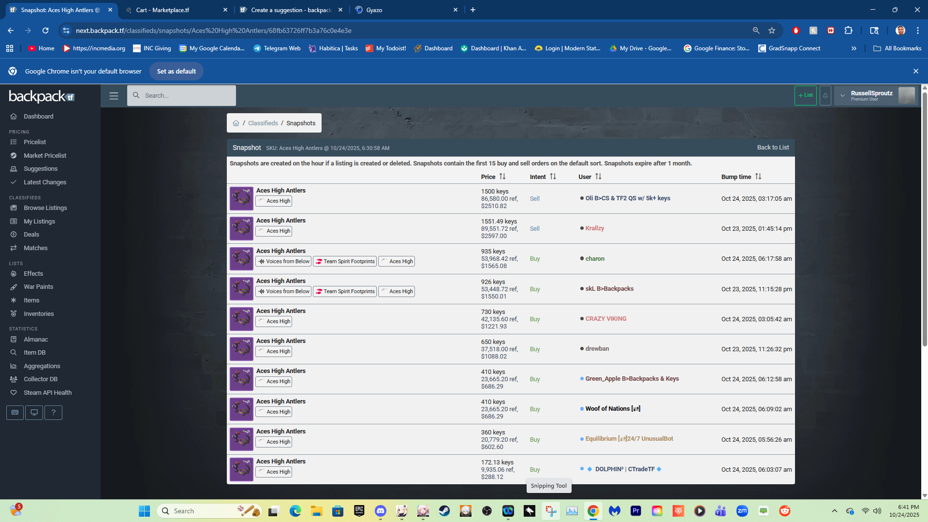928x522 pixels.
Task: Click the Sell intent in Krallzy's row
Action: point(535,229)
